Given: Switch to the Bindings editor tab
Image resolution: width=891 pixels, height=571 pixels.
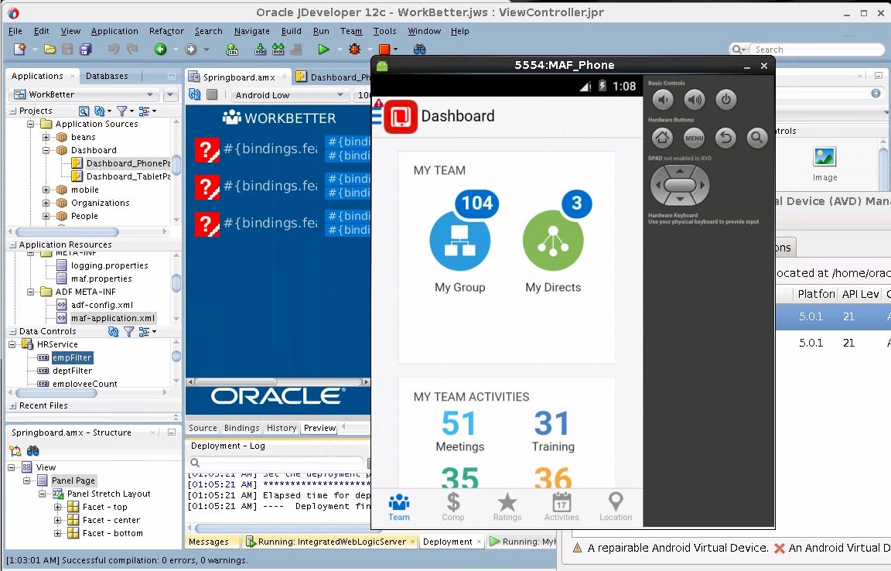Looking at the screenshot, I should click(241, 428).
